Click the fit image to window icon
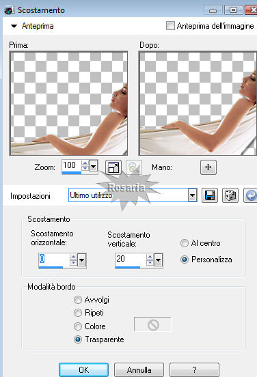This screenshot has width=257, height=377. 113,167
